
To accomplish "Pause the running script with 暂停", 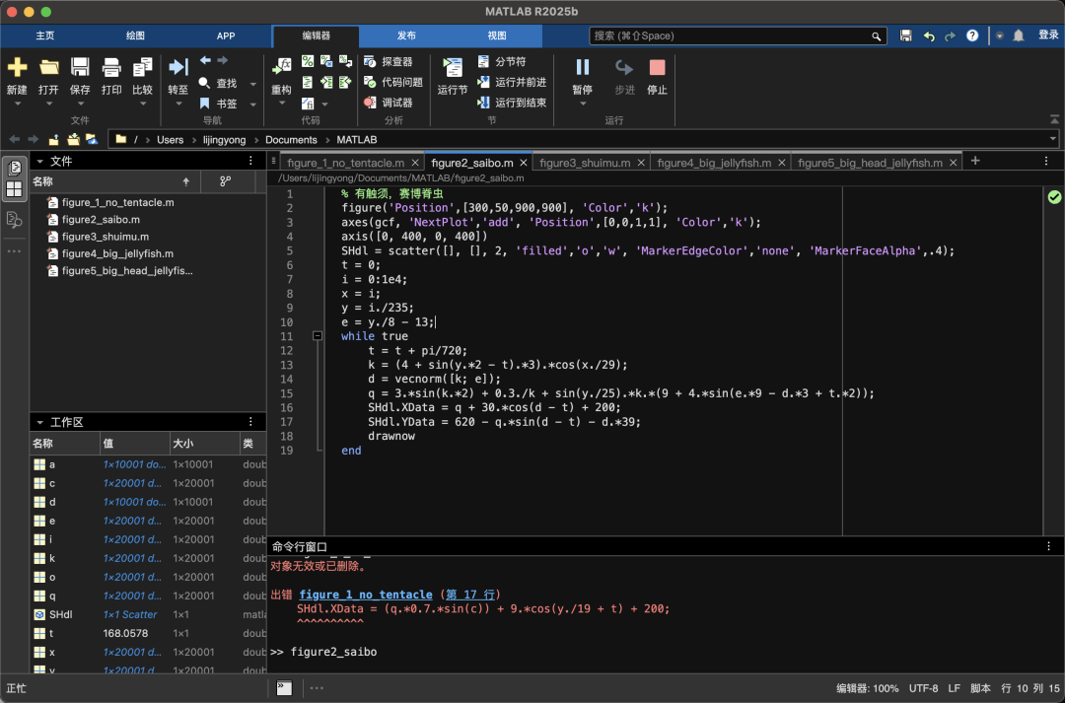I will click(583, 68).
